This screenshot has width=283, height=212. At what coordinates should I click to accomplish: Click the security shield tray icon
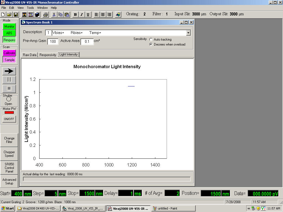pos(258,208)
